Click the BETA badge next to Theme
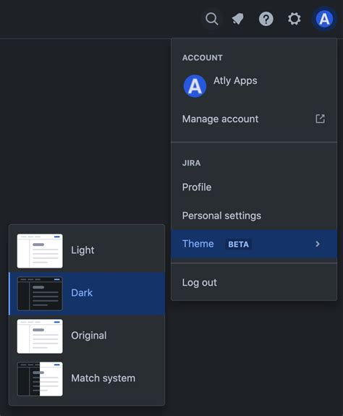 [x=239, y=245]
